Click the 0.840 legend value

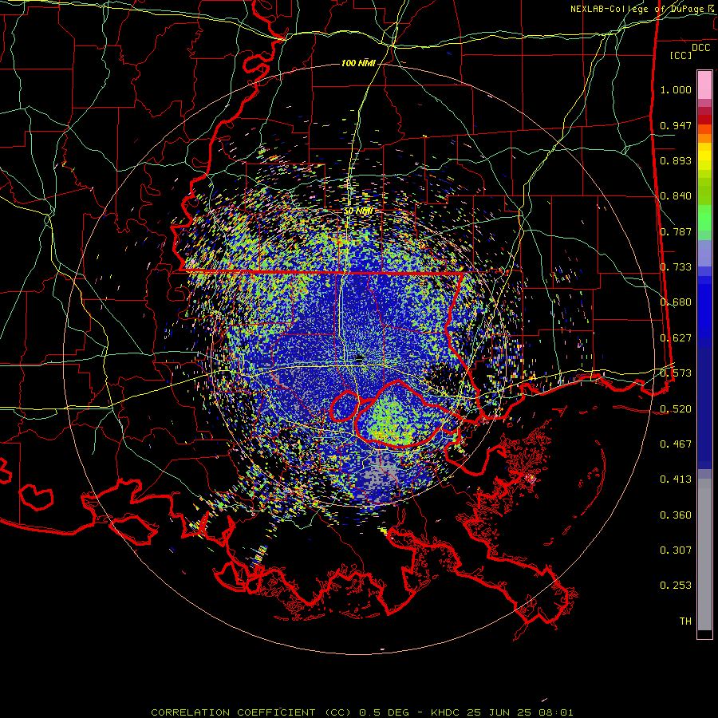point(676,196)
